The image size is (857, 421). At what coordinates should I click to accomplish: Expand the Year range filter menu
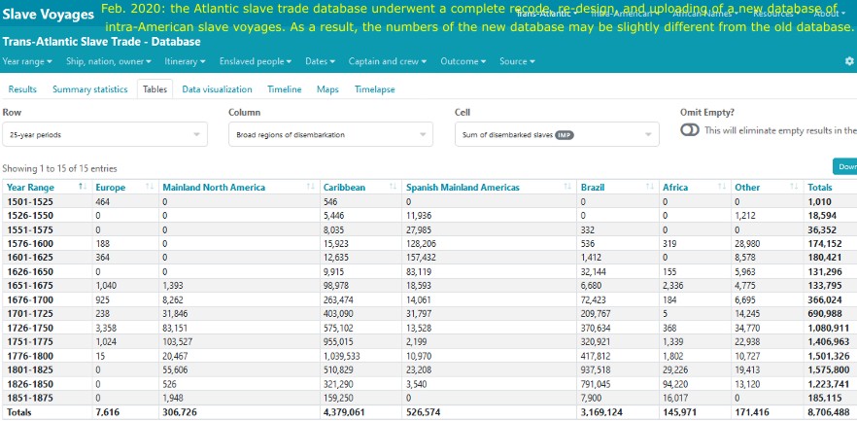[29, 61]
